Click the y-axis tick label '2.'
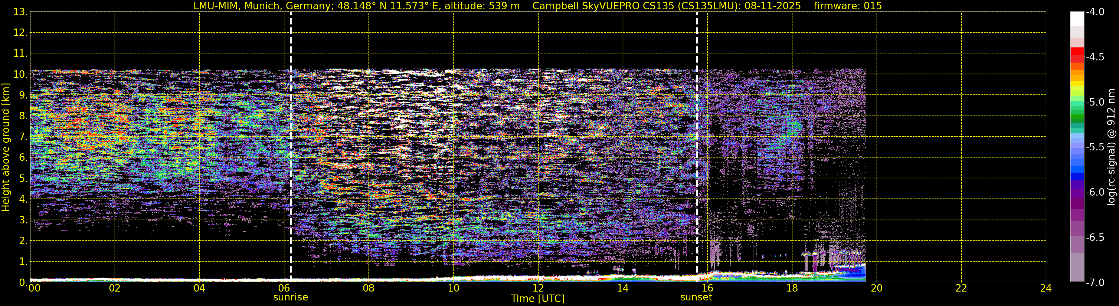1119x306 pixels. coord(23,241)
